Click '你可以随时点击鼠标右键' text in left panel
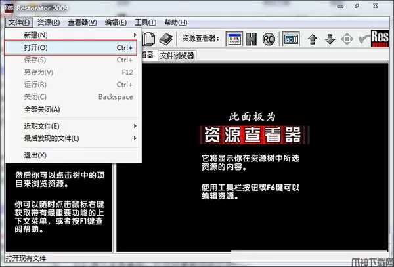Viewport: 394px width, 267px height. pos(59,204)
